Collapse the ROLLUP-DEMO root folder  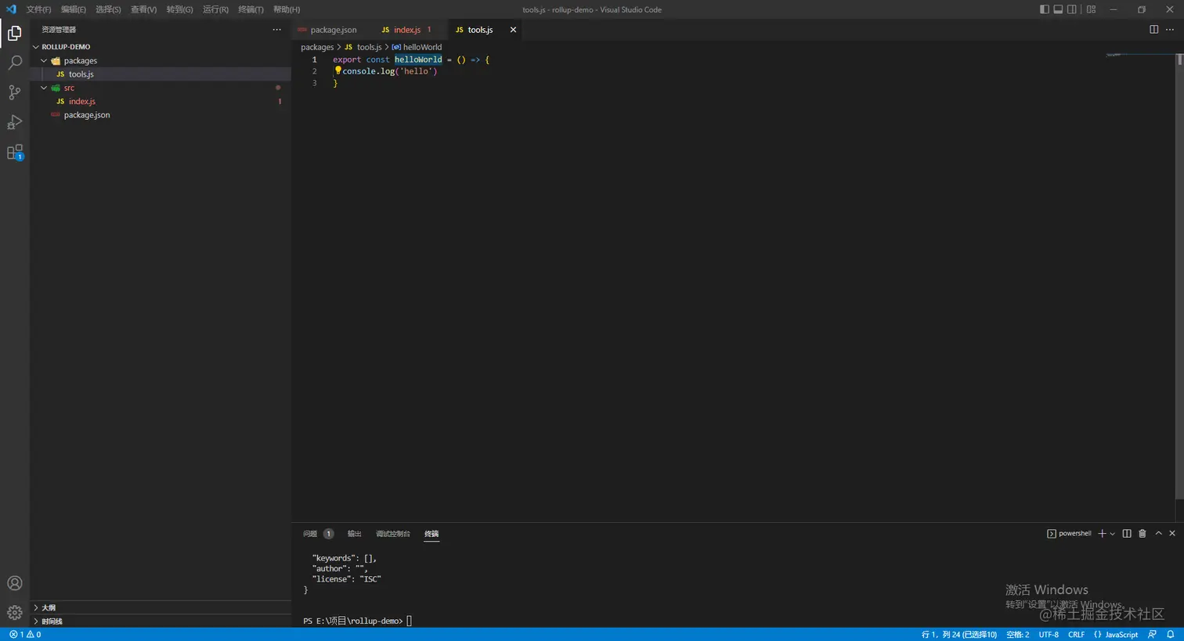(36, 47)
